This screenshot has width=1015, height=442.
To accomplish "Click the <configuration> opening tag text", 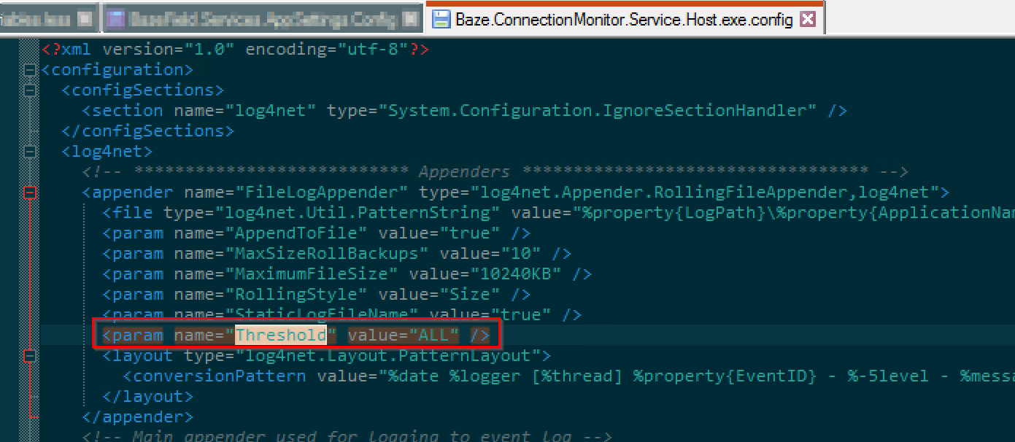I will point(117,70).
